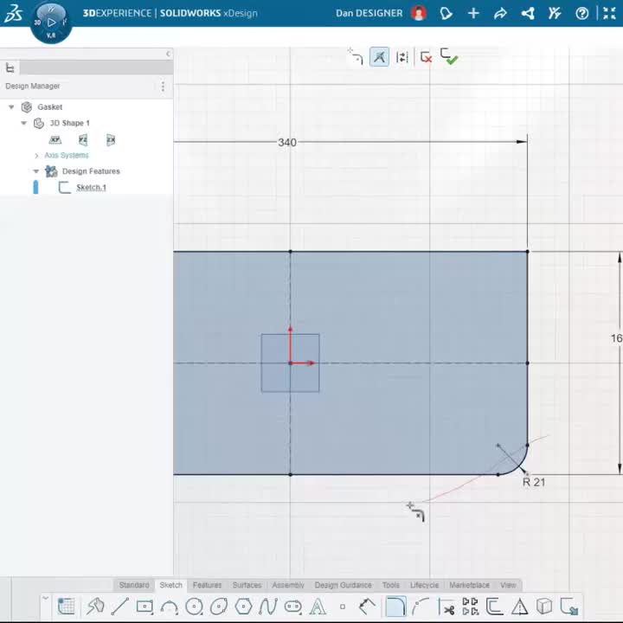Click the blue marker beside Sketch.1
623x623 pixels.
point(35,187)
